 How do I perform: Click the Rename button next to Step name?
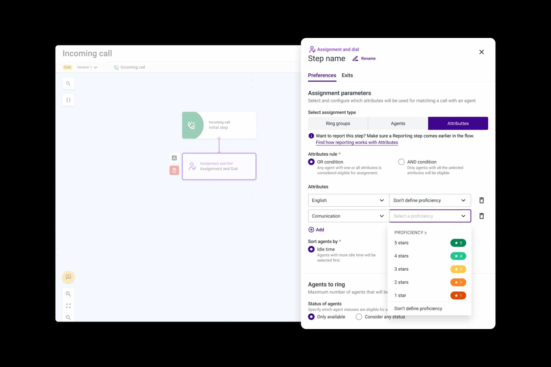(364, 58)
